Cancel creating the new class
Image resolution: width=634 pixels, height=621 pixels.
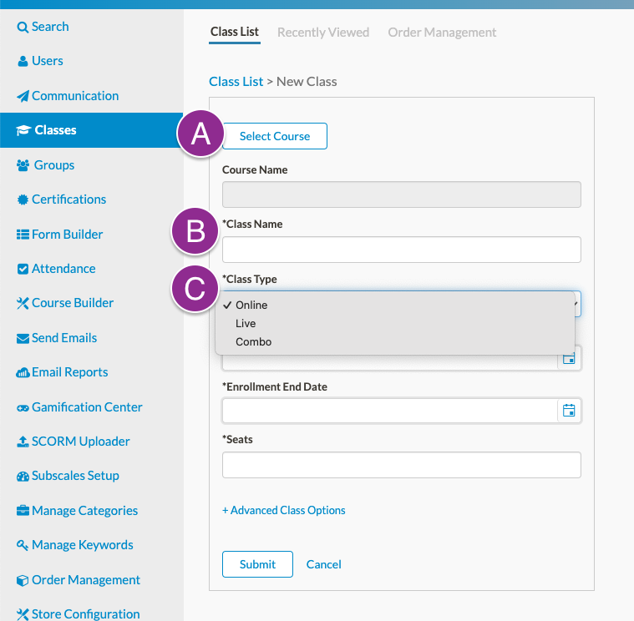point(323,564)
